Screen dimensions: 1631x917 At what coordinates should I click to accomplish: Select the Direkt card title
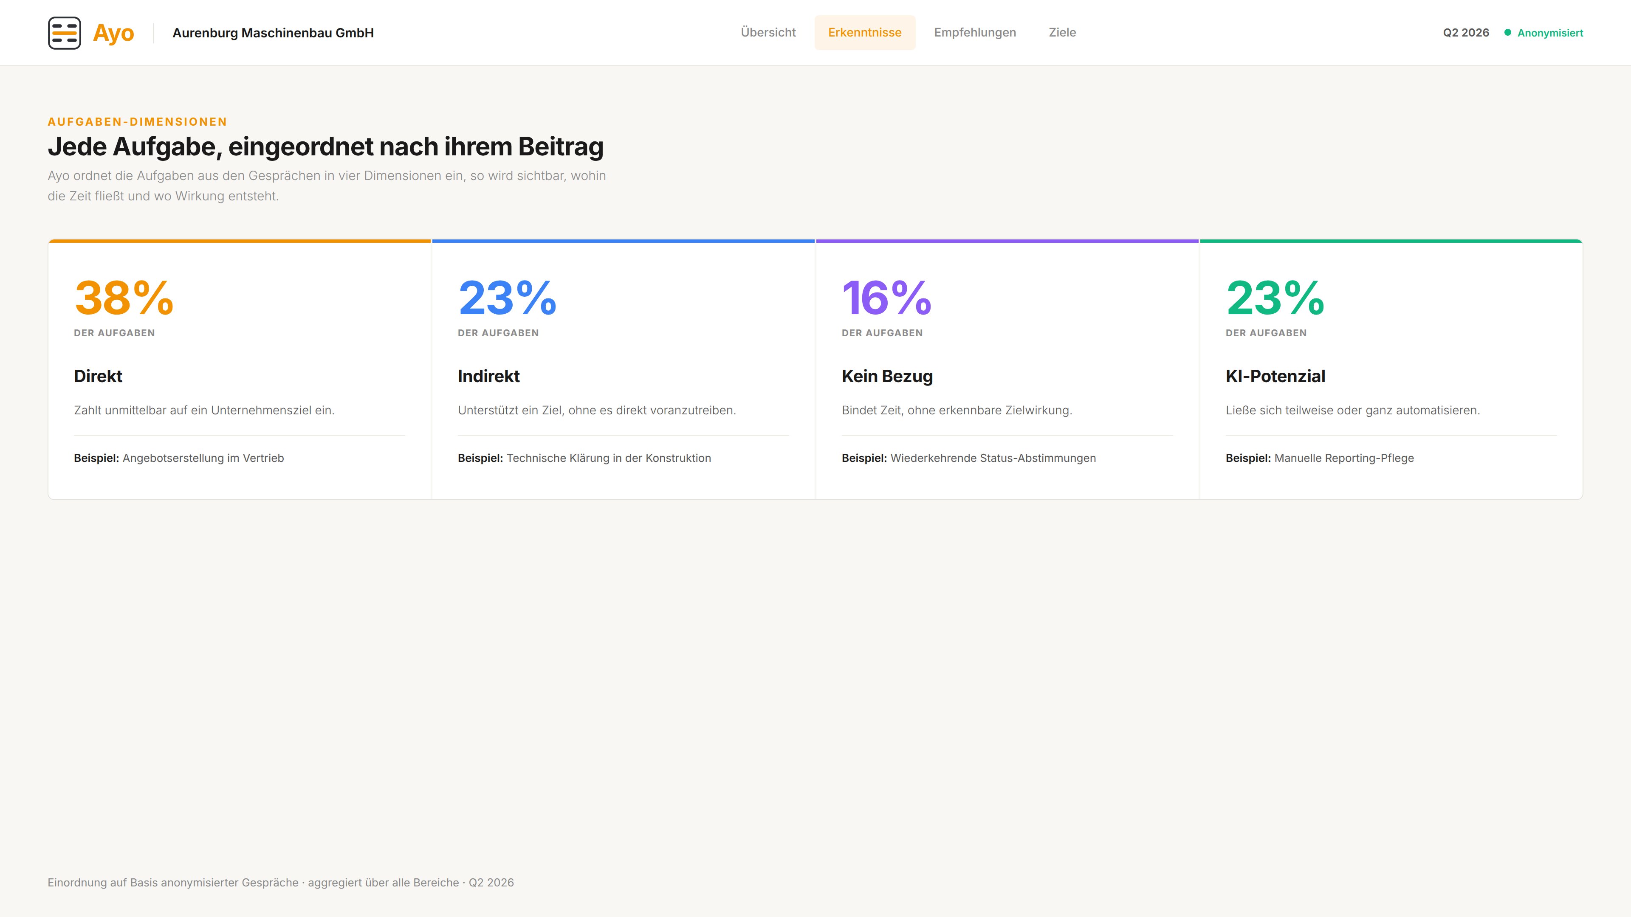98,376
